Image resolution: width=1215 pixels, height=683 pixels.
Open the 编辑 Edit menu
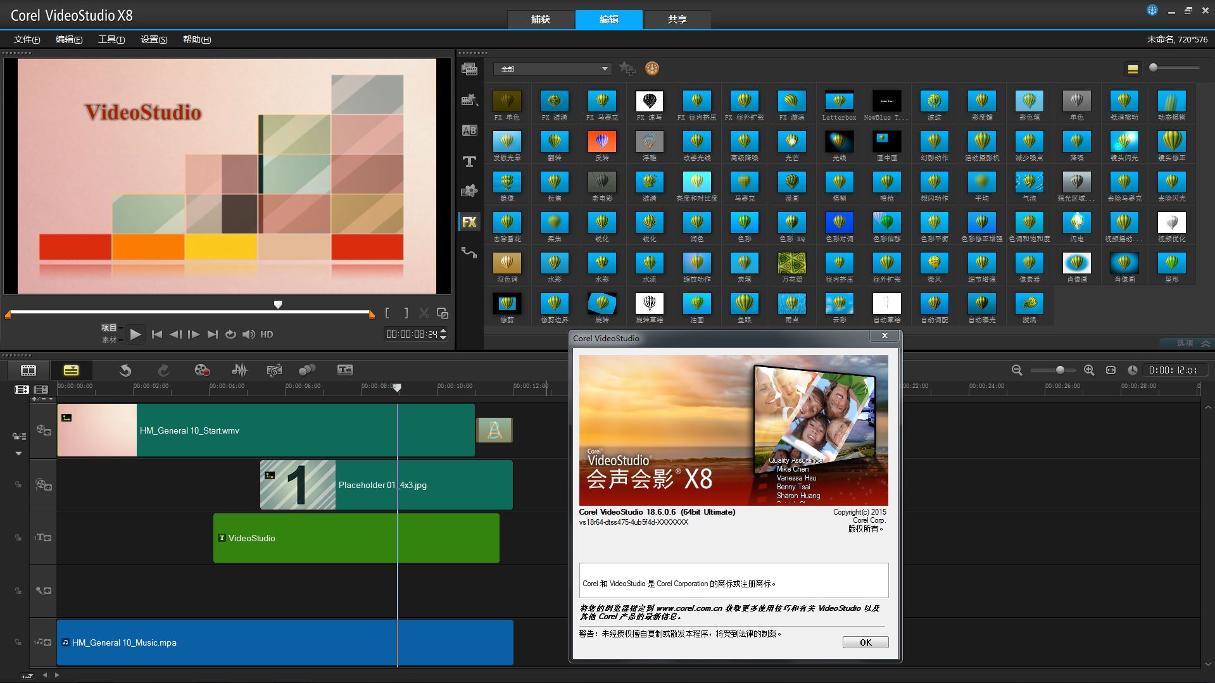click(x=69, y=39)
